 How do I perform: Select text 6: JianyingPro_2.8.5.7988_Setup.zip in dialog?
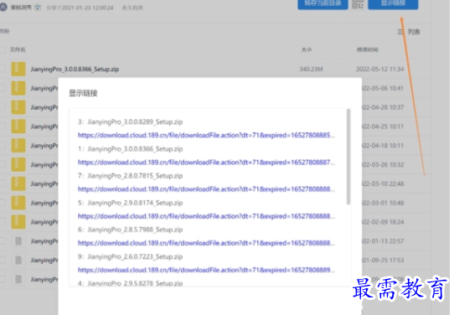coord(131,230)
